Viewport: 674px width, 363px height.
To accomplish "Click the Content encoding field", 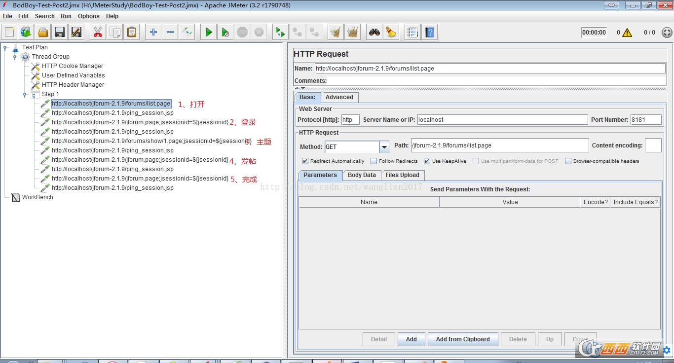I will point(653,145).
